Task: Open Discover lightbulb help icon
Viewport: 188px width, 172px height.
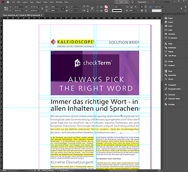Action: pos(132,2)
